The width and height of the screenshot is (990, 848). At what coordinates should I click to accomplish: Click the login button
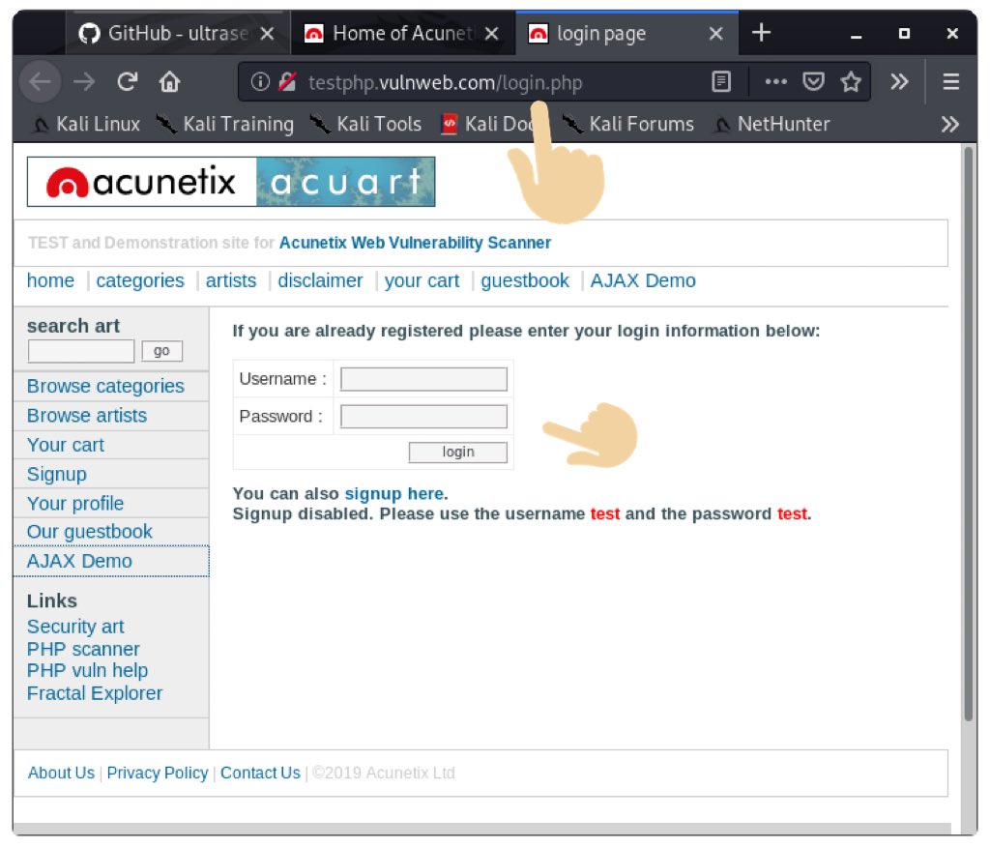(457, 453)
